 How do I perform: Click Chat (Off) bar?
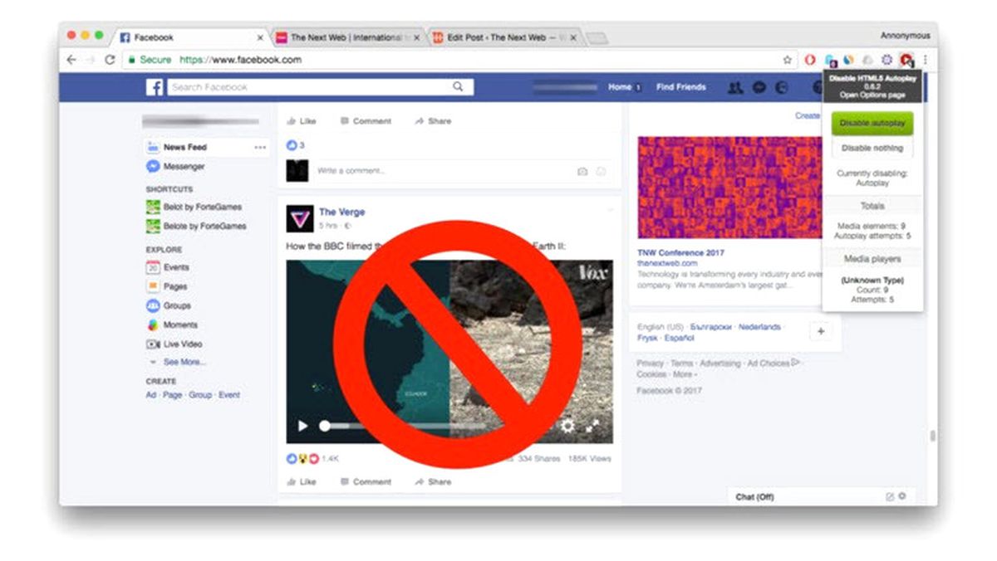pos(823,496)
